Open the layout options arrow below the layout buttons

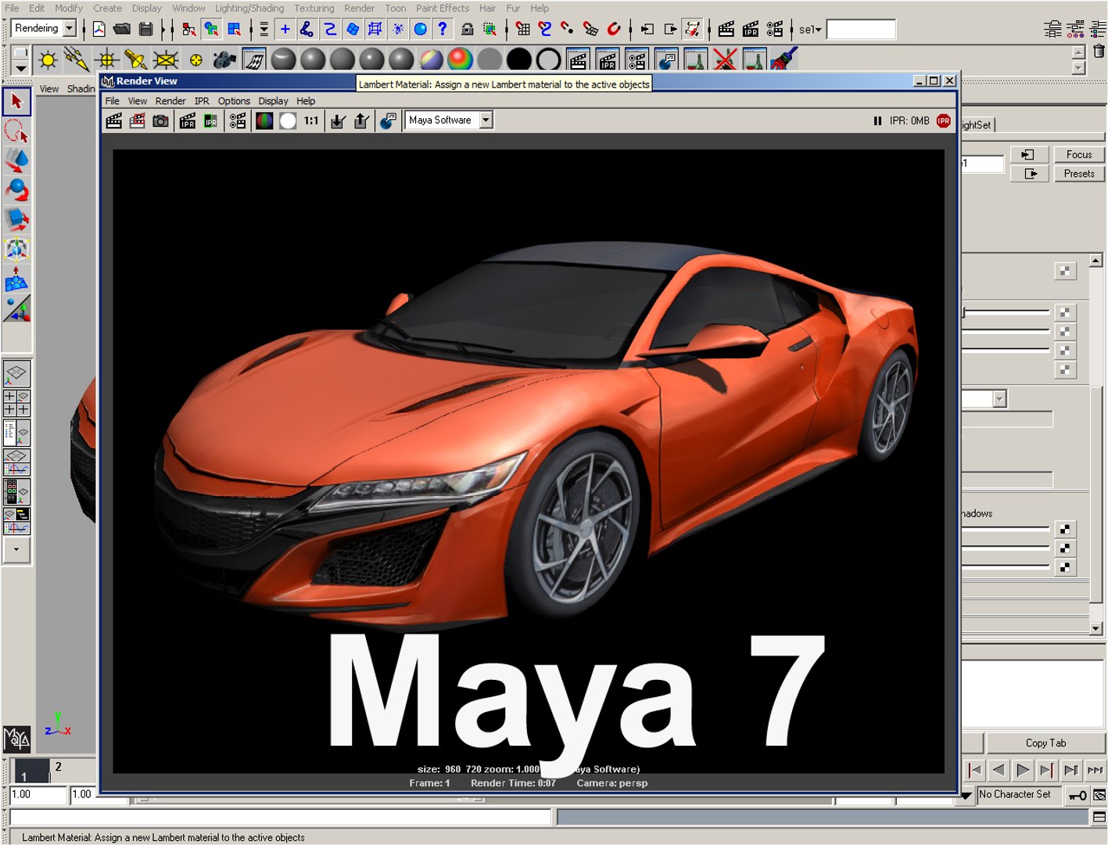coord(16,550)
